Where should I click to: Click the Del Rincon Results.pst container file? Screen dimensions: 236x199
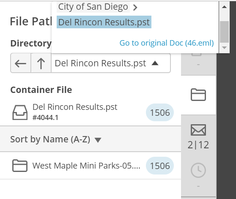(x=75, y=107)
